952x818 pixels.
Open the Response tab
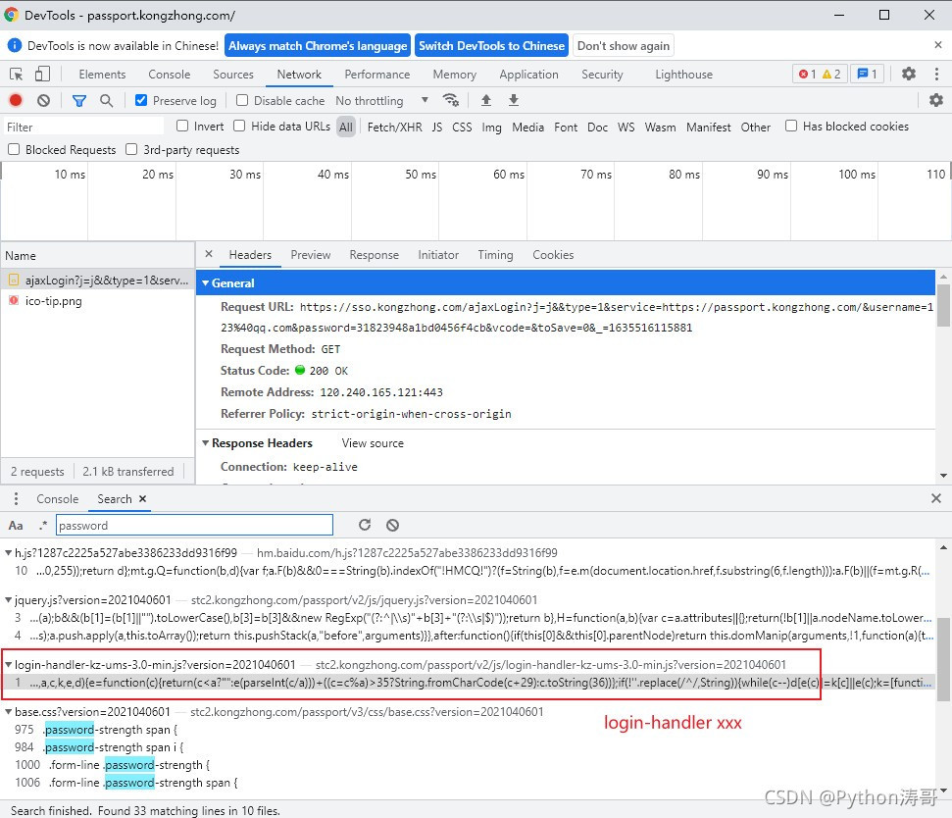tap(374, 255)
